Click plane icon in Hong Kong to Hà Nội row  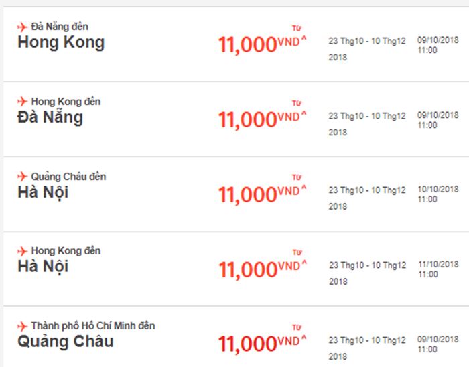[22, 251]
